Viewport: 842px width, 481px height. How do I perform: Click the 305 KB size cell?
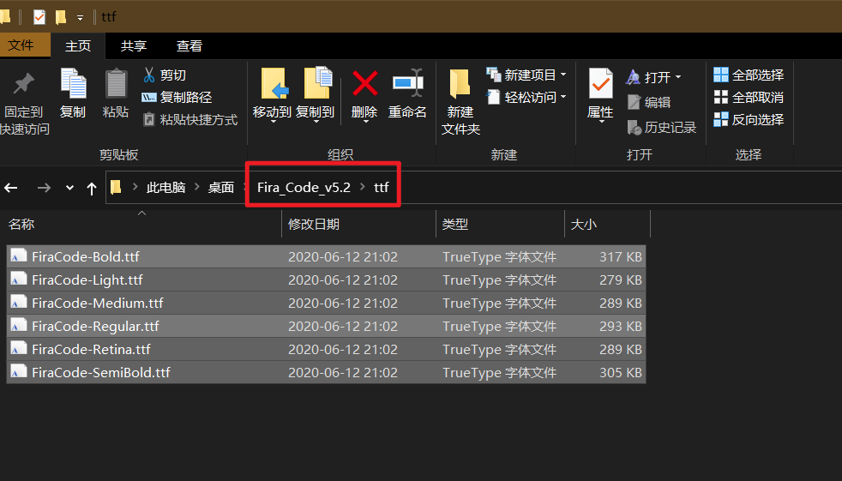point(621,372)
